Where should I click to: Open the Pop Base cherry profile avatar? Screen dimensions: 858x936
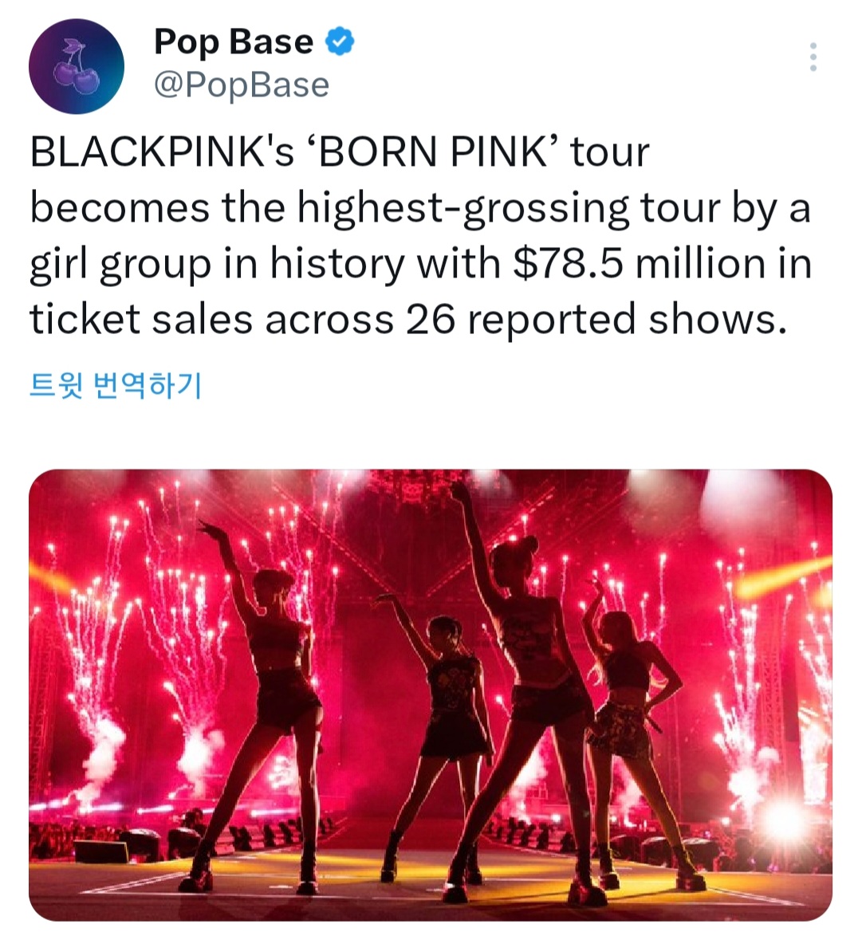pos(77,66)
